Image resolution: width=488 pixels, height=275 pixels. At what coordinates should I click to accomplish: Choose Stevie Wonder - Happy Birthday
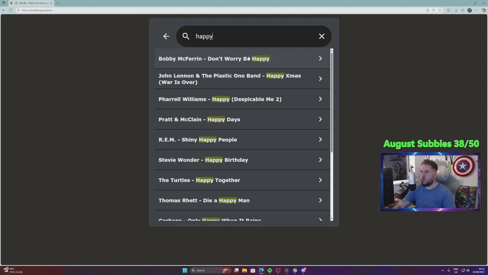pos(242,160)
